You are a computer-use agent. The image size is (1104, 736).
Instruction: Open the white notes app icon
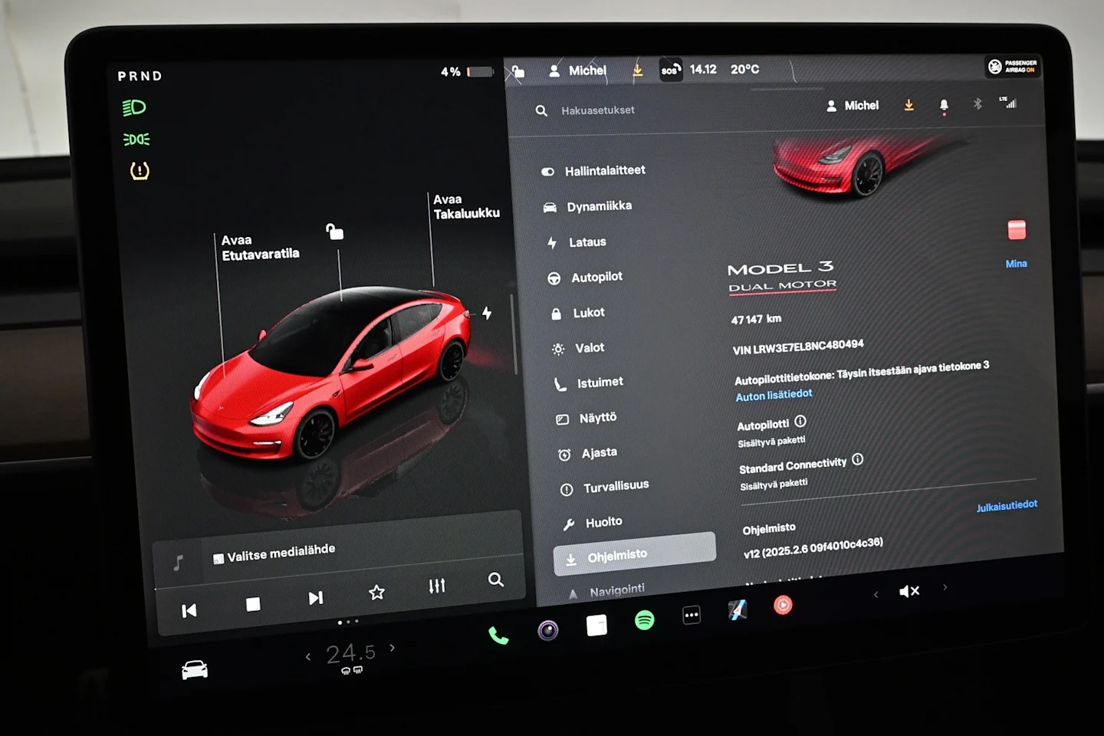596,625
